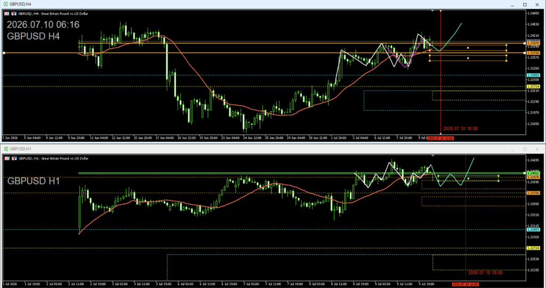
Task: Click the GBPUSD H4 large chart label
Action: [x=34, y=36]
